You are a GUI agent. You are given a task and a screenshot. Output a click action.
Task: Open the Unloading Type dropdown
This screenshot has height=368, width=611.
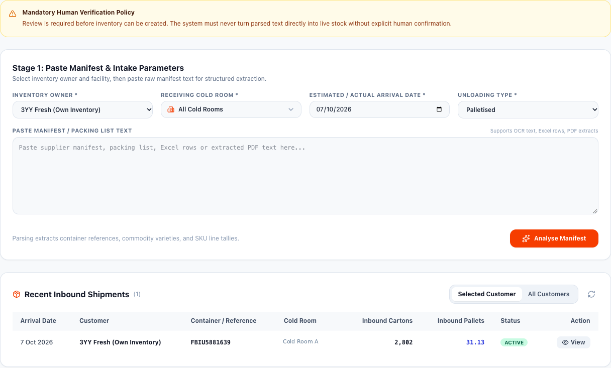[x=528, y=109]
